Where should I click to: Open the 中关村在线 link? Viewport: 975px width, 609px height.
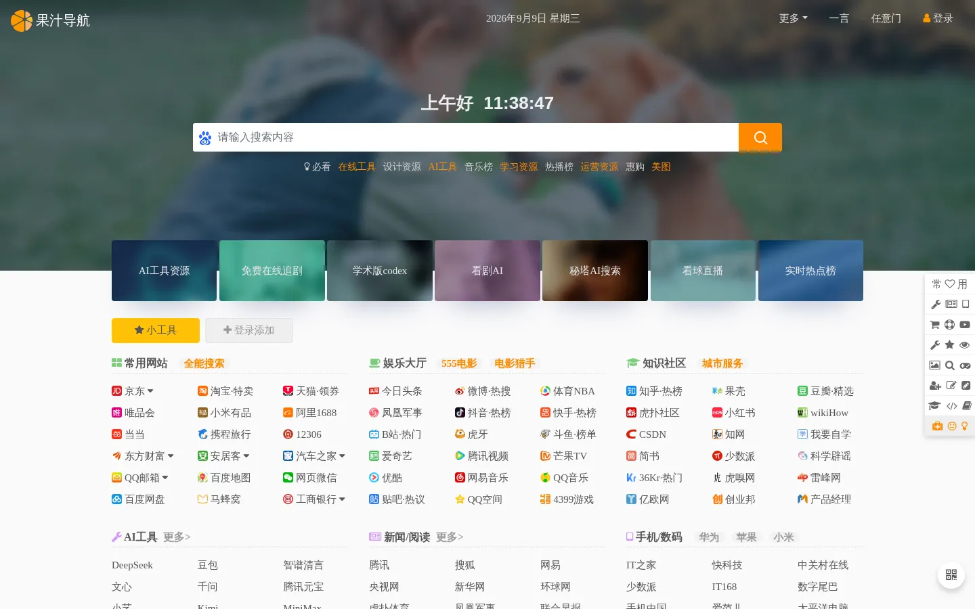[823, 565]
